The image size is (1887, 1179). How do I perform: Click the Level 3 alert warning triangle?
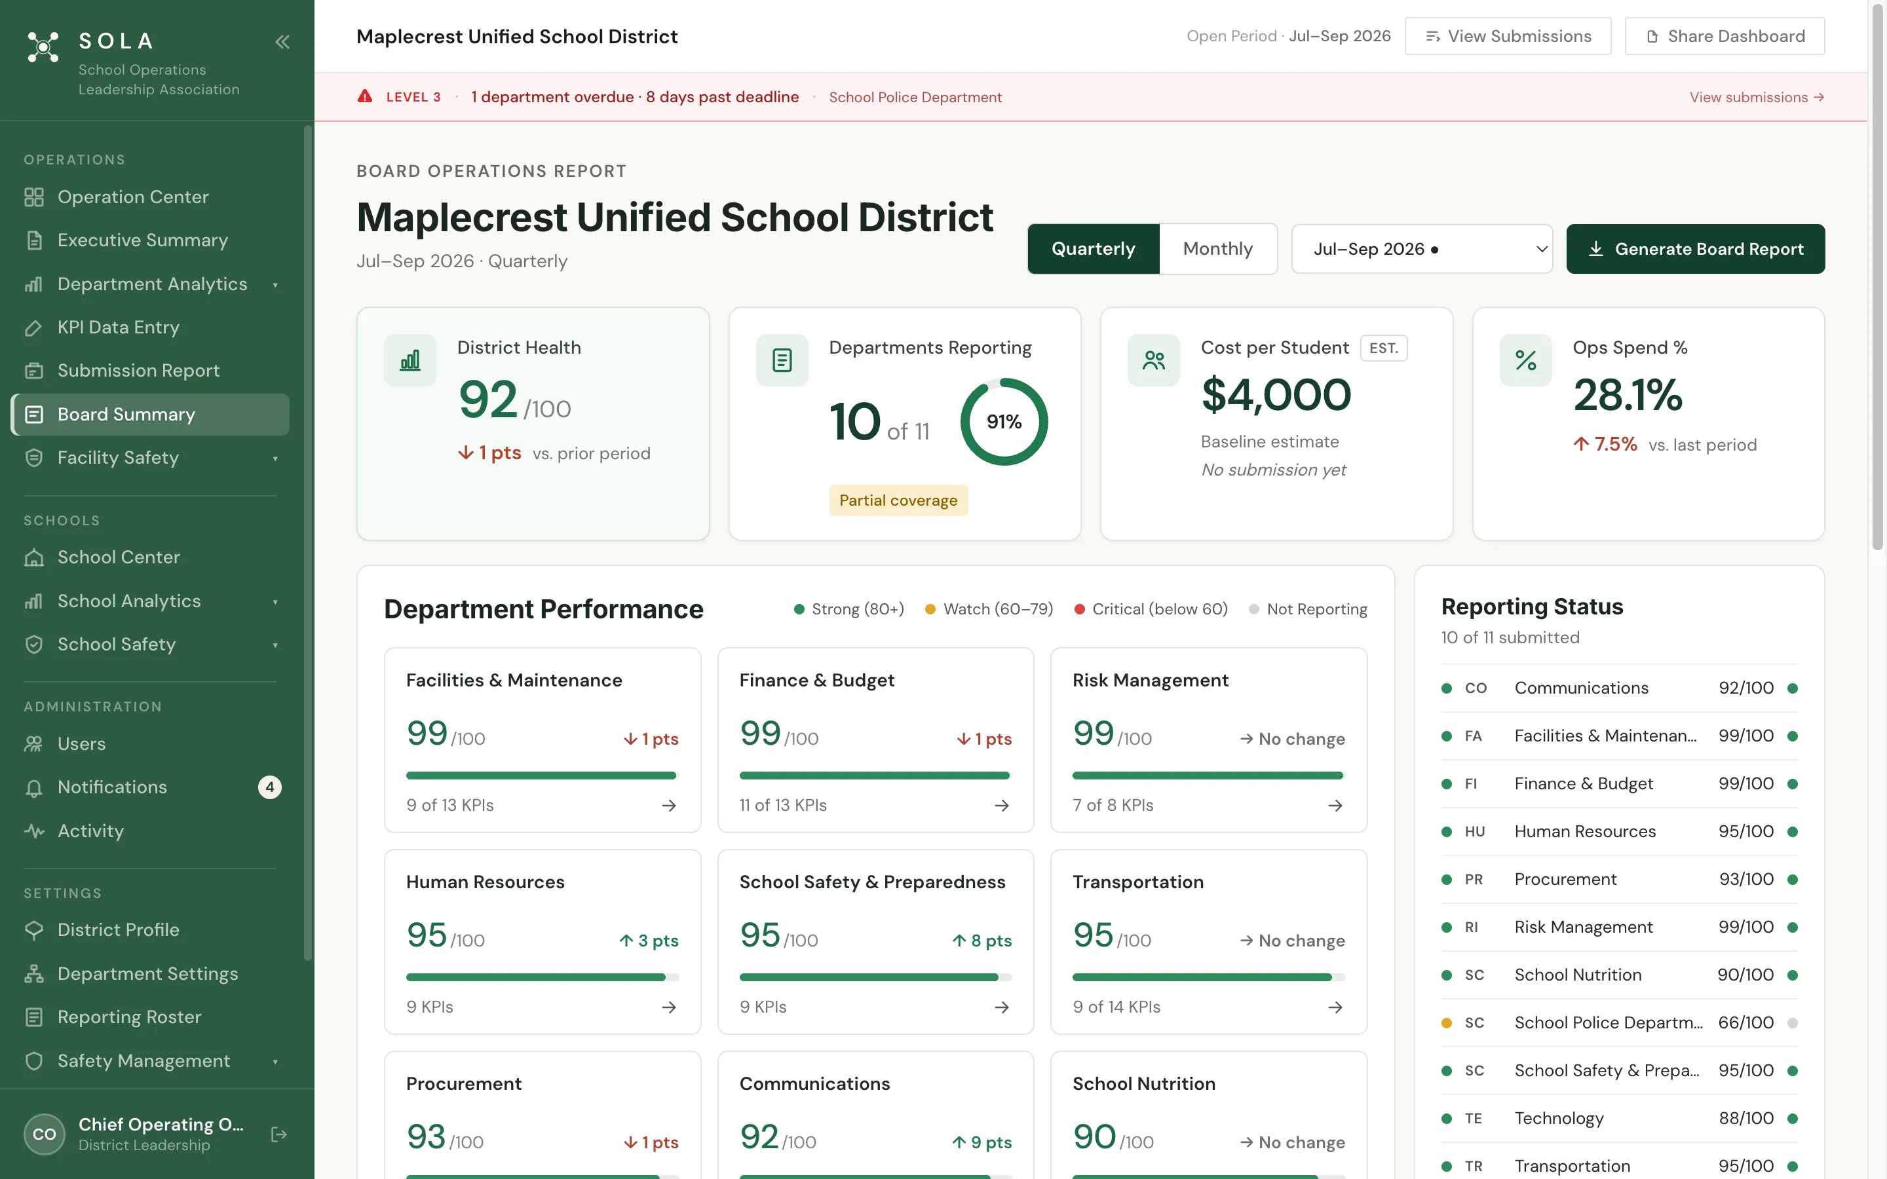pyautogui.click(x=365, y=97)
